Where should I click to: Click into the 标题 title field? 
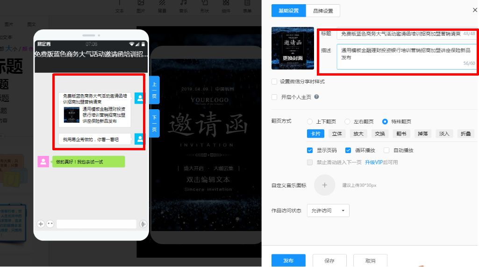406,34
